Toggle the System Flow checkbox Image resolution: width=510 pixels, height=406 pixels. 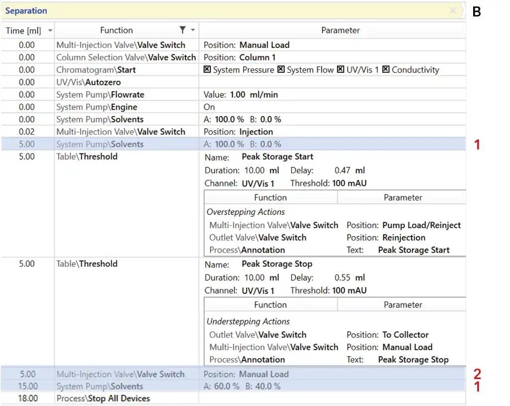click(281, 70)
